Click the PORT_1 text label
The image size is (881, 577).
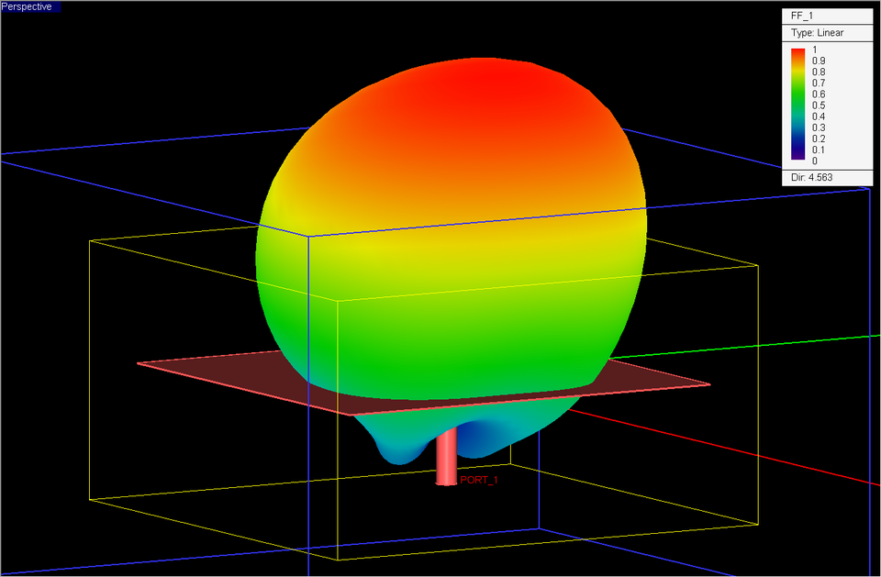(x=481, y=479)
